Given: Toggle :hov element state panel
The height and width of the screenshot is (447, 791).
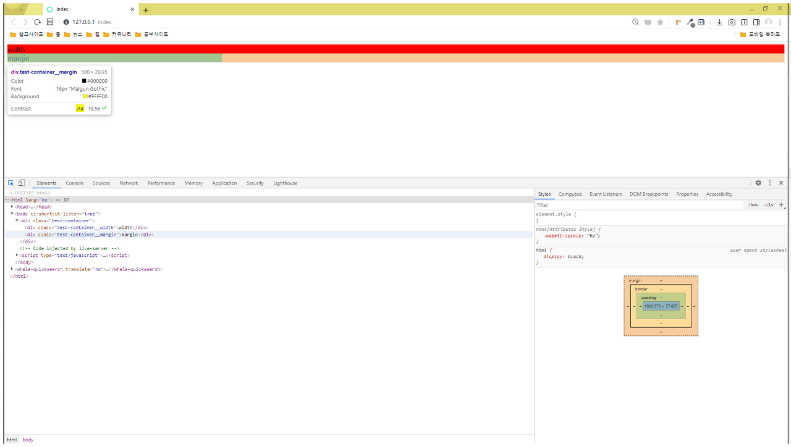Looking at the screenshot, I should [x=753, y=205].
